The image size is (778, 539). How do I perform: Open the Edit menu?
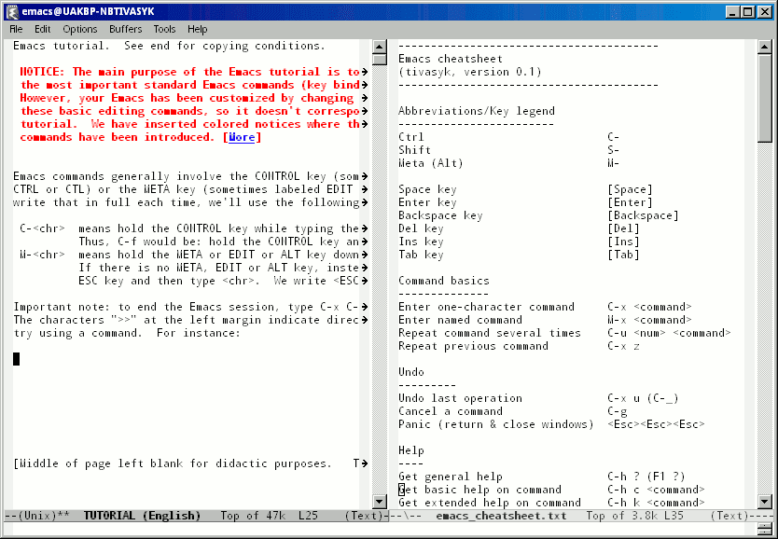coord(42,29)
